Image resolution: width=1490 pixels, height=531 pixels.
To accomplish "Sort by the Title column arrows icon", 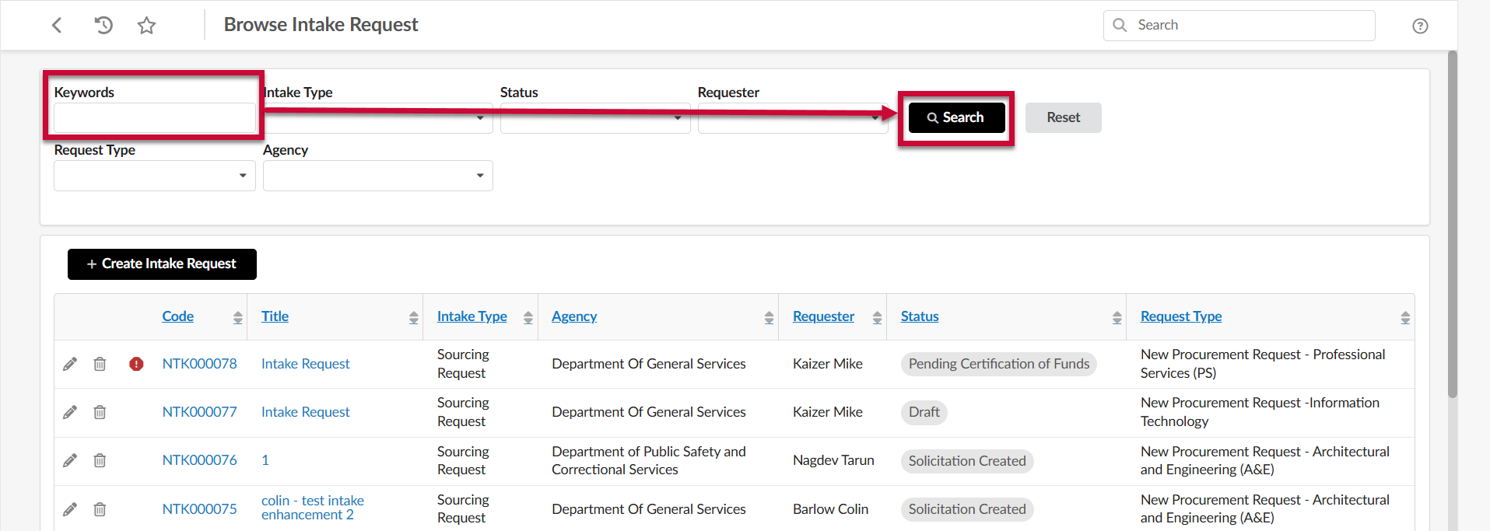I will pyautogui.click(x=413, y=317).
